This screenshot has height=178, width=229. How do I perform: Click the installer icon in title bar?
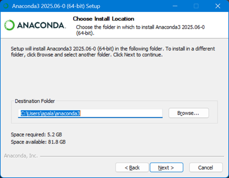pos(6,6)
